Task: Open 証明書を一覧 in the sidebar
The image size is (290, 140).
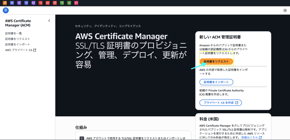Action: click(14, 33)
